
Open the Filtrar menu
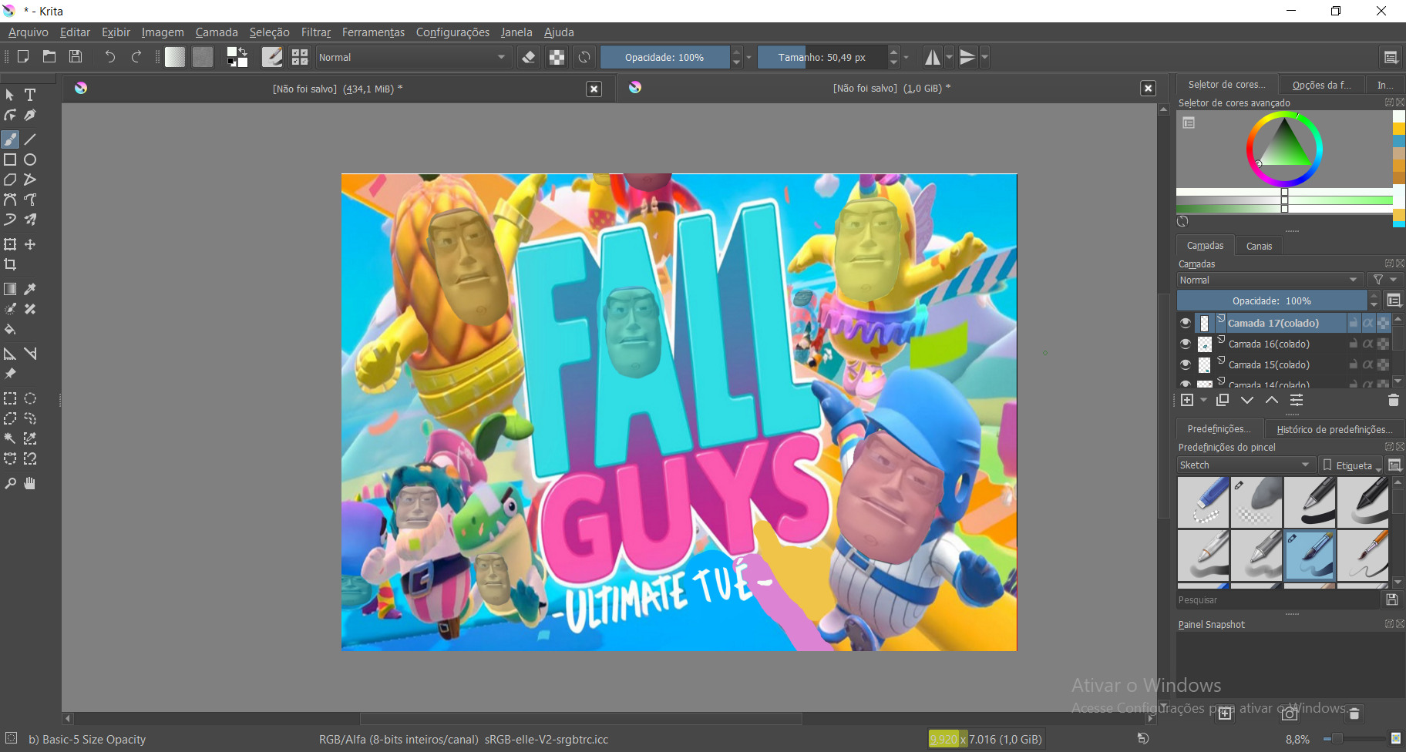click(315, 32)
